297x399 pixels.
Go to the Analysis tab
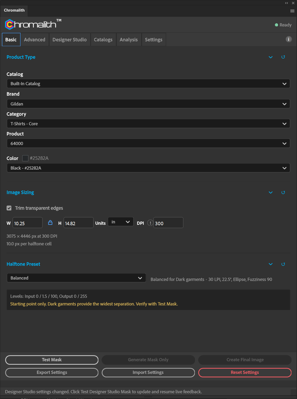click(129, 40)
